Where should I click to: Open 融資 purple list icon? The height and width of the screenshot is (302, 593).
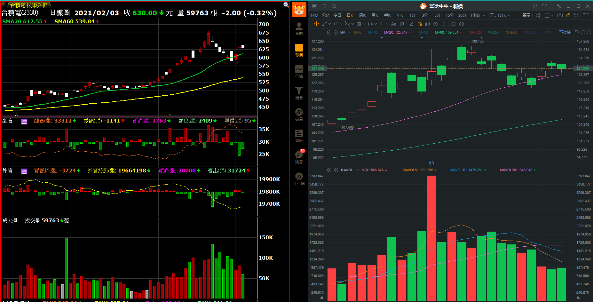click(24, 121)
